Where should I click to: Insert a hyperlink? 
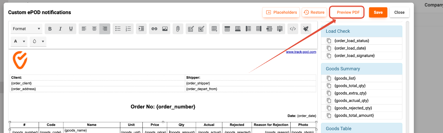pyautogui.click(x=154, y=29)
